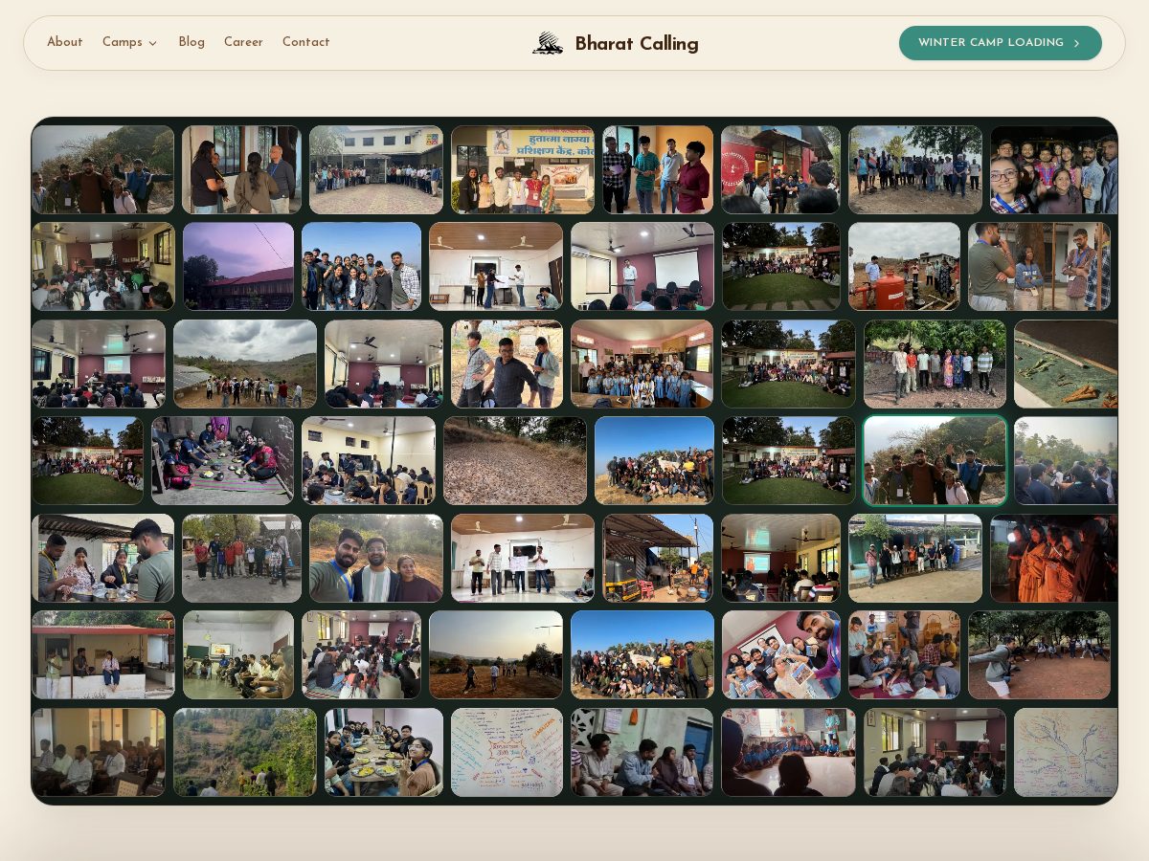Screen dimensions: 1149x861
Task: Open photo with the red water tank
Action: pos(904,266)
